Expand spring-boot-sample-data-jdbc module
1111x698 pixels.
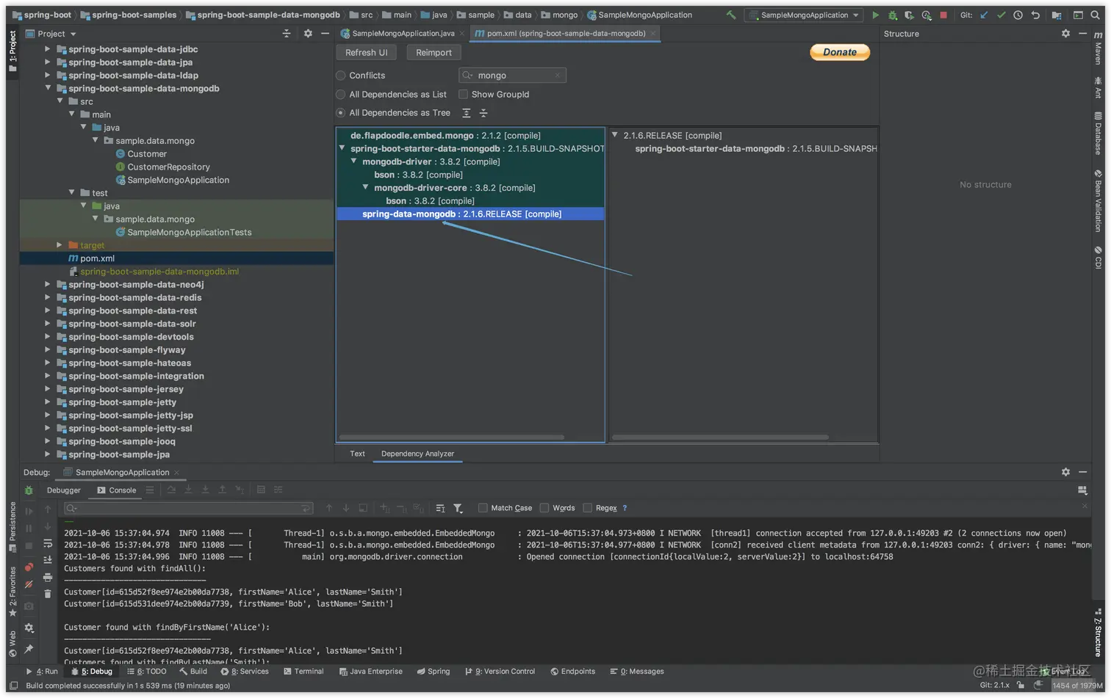[48, 49]
